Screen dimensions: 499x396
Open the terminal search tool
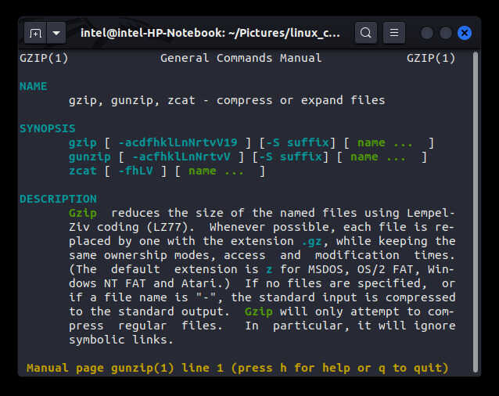366,32
